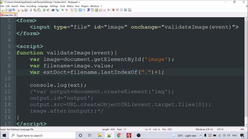The image size is (248, 139).
Task: Click the Close document toolbar icon
Action: click(18, 10)
